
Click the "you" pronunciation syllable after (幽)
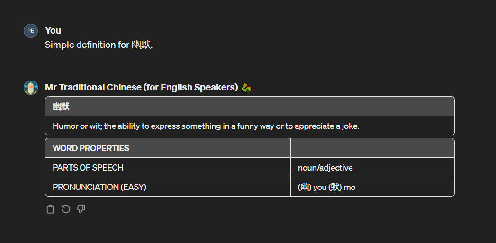(320, 187)
